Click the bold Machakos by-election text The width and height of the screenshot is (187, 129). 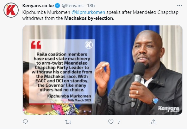pyautogui.click(x=89, y=18)
